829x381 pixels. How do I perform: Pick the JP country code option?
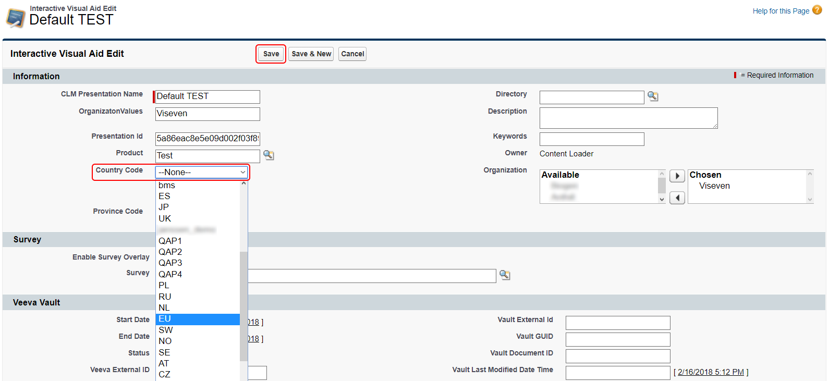(x=198, y=207)
